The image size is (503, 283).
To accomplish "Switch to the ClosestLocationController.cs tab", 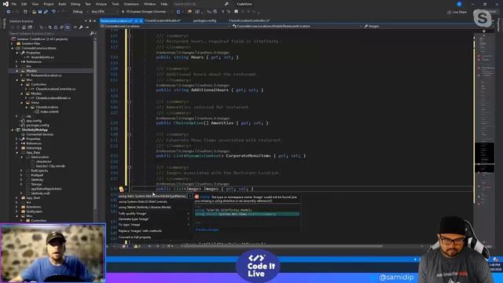I will (x=249, y=20).
